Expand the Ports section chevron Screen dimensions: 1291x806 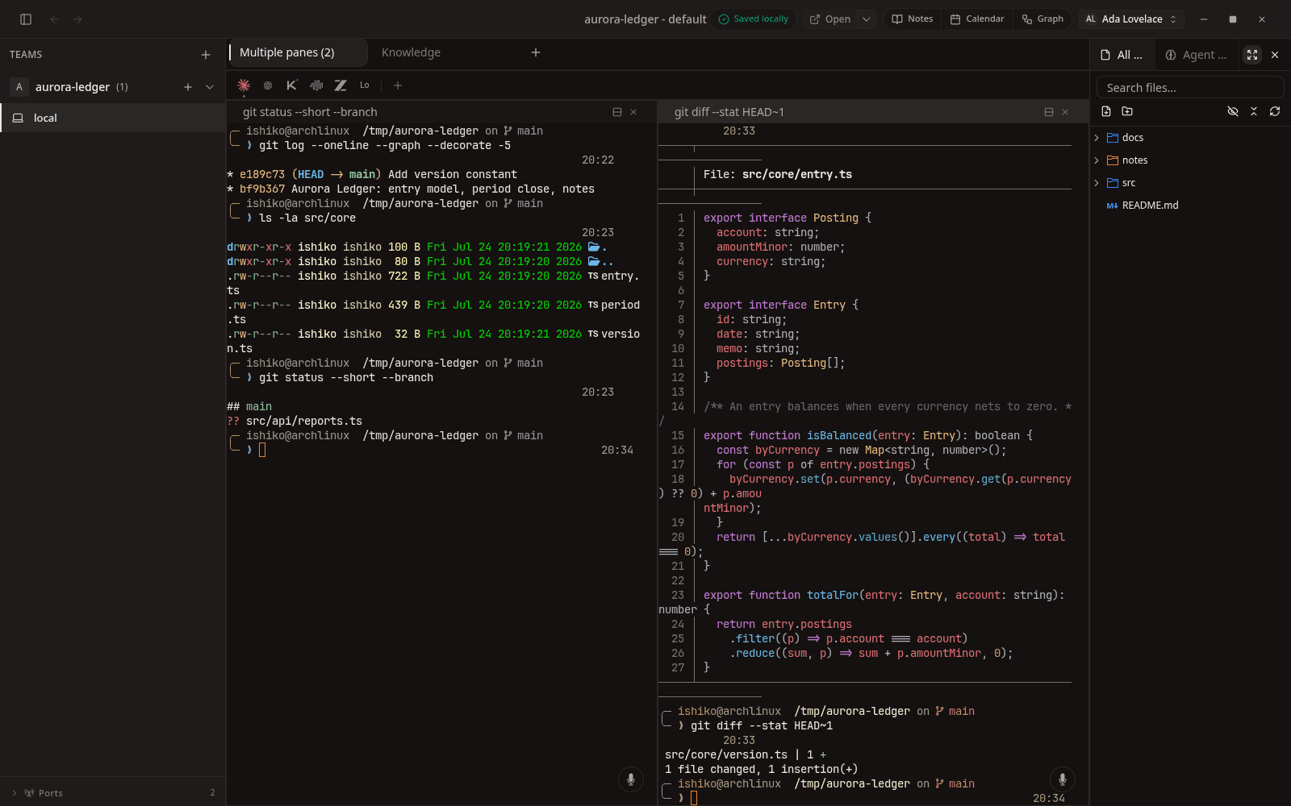coord(14,793)
